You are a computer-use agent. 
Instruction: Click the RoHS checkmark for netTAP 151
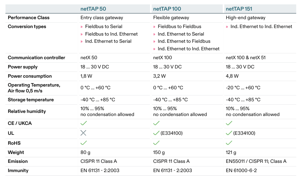[x=229, y=143]
